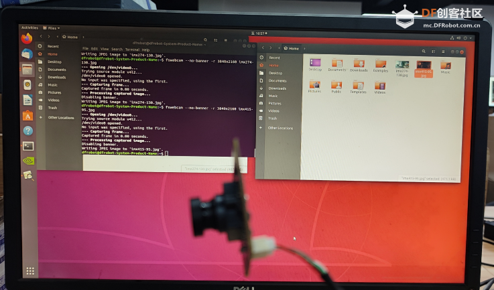This screenshot has height=290, width=494.
Task: Select the imx274-130.jpg thumbnail
Action: pos(402,68)
